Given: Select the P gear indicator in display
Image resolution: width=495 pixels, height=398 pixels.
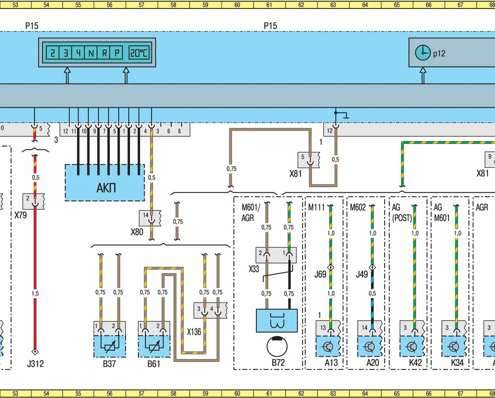Looking at the screenshot, I should 117,53.
